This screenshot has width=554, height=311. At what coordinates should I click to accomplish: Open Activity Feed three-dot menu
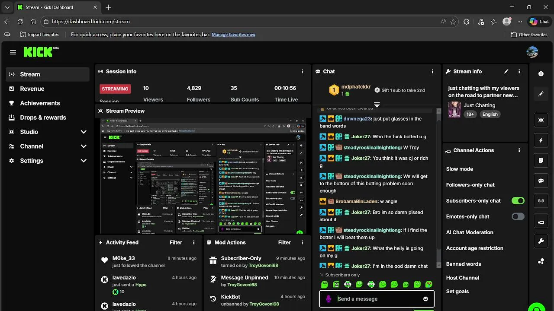(x=193, y=242)
